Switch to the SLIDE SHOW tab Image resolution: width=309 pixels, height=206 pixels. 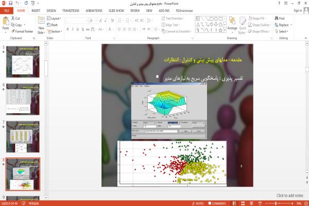coord(116,11)
